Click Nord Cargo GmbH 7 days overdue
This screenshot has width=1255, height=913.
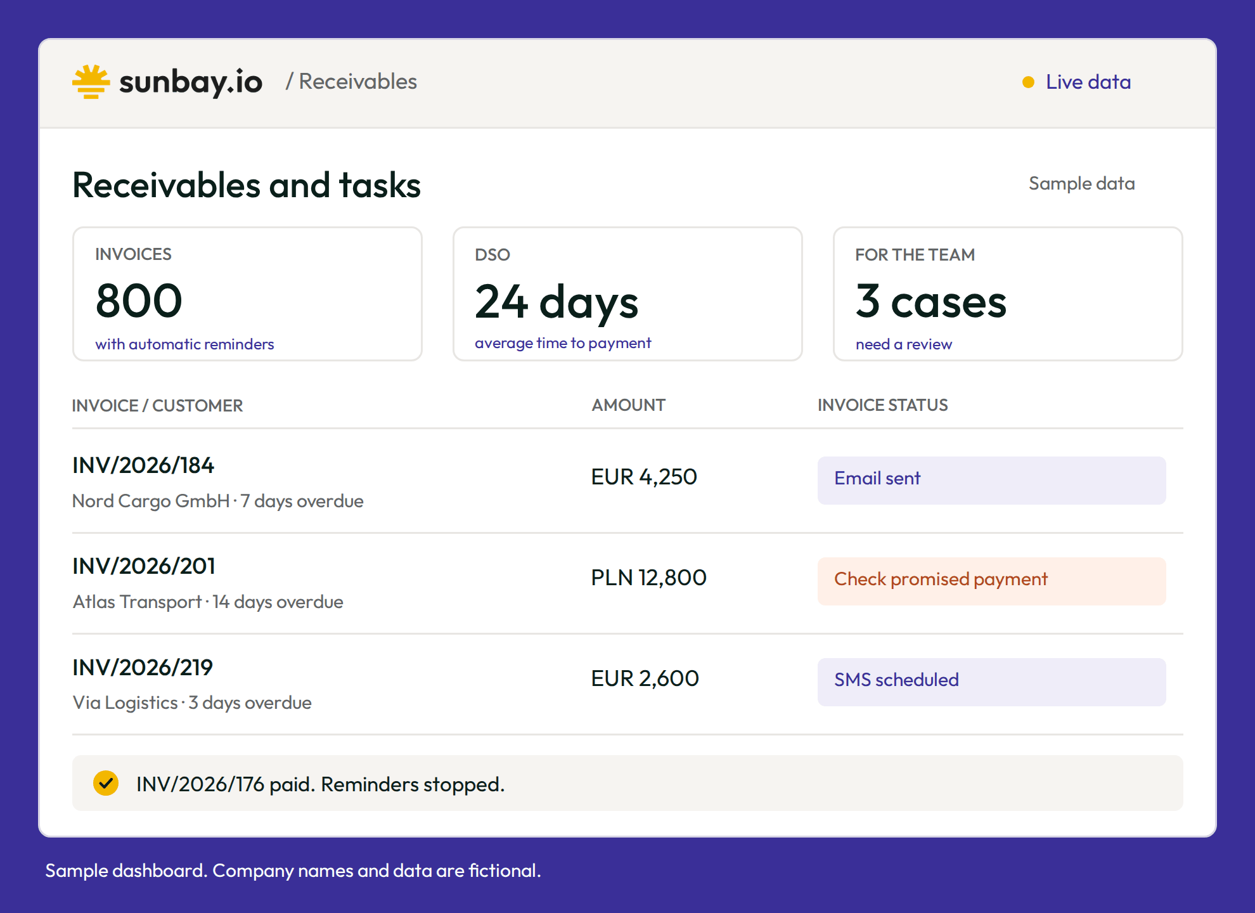pos(218,501)
